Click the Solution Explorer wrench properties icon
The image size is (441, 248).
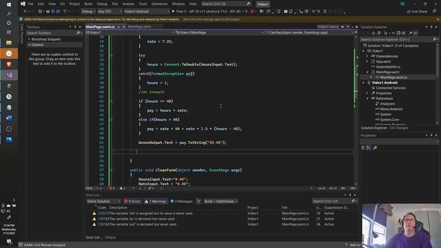[x=411, y=33]
